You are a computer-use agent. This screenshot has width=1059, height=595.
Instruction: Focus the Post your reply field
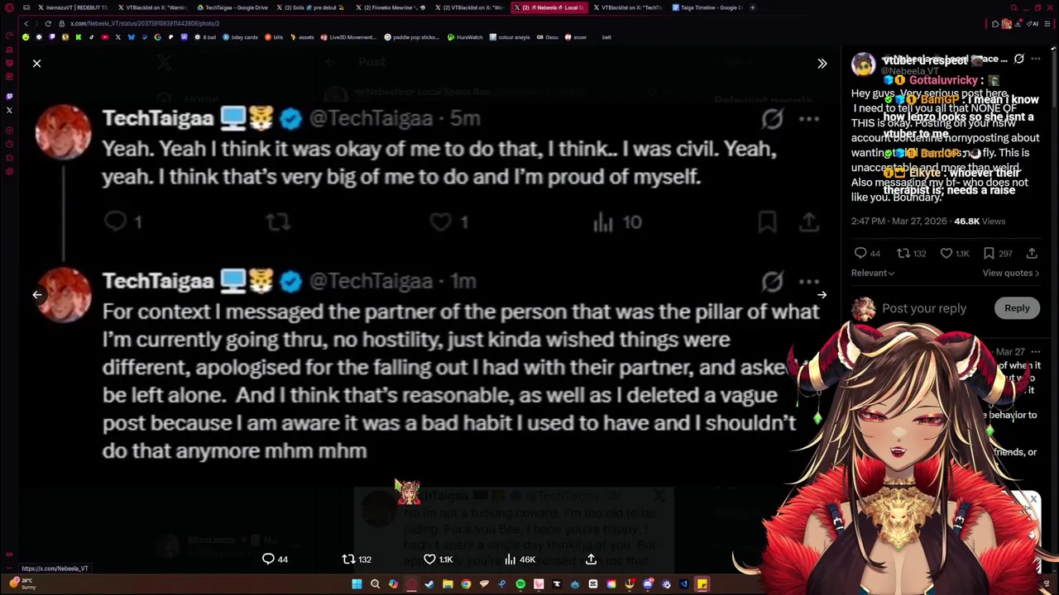[923, 308]
